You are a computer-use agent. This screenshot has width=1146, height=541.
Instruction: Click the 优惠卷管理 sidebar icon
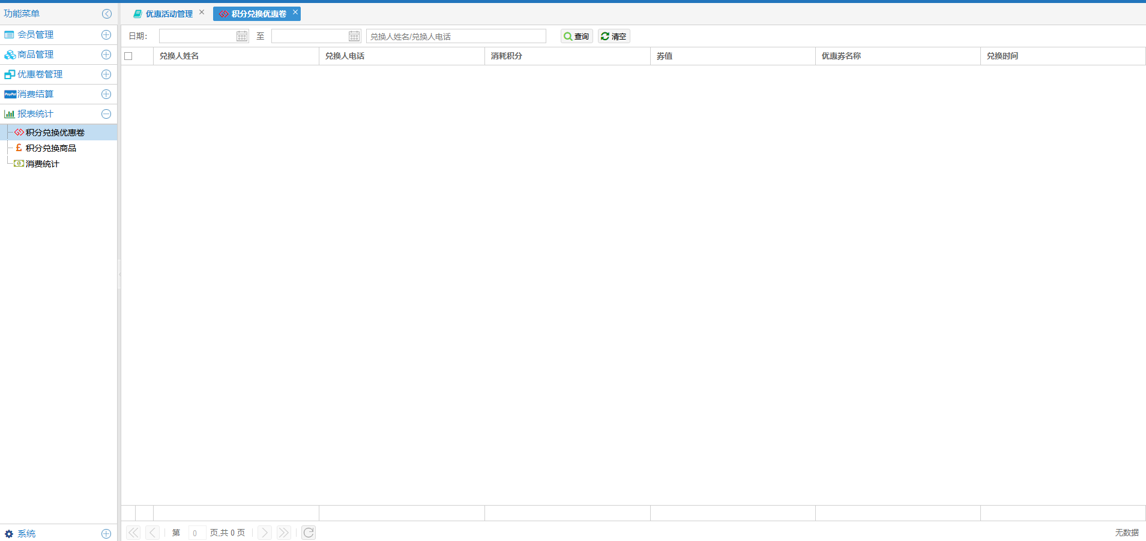click(10, 74)
